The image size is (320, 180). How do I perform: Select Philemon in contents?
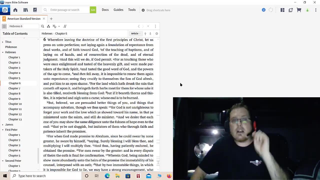click(x=11, y=47)
